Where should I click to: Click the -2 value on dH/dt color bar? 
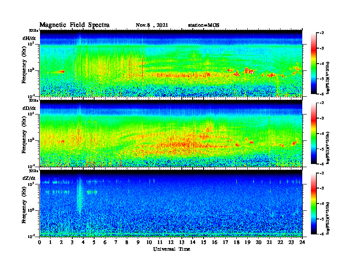[x=322, y=33]
